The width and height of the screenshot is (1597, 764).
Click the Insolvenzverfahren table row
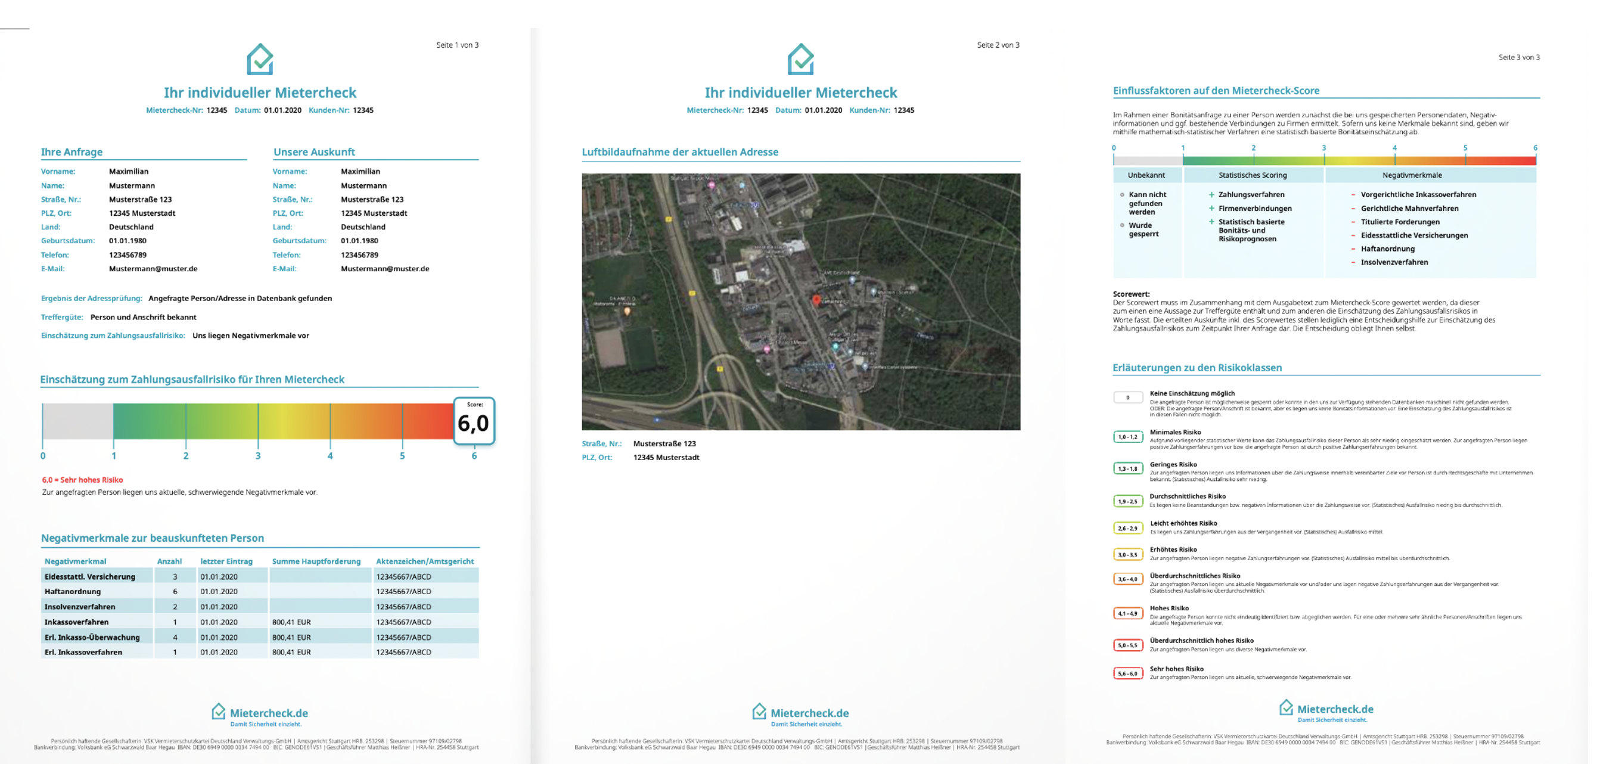coord(79,607)
